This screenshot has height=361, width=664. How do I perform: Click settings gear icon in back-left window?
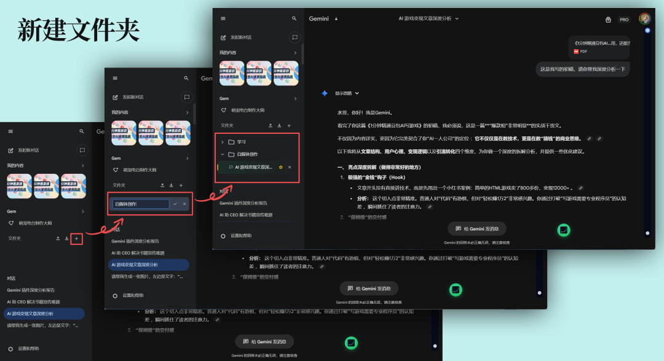(x=10, y=349)
